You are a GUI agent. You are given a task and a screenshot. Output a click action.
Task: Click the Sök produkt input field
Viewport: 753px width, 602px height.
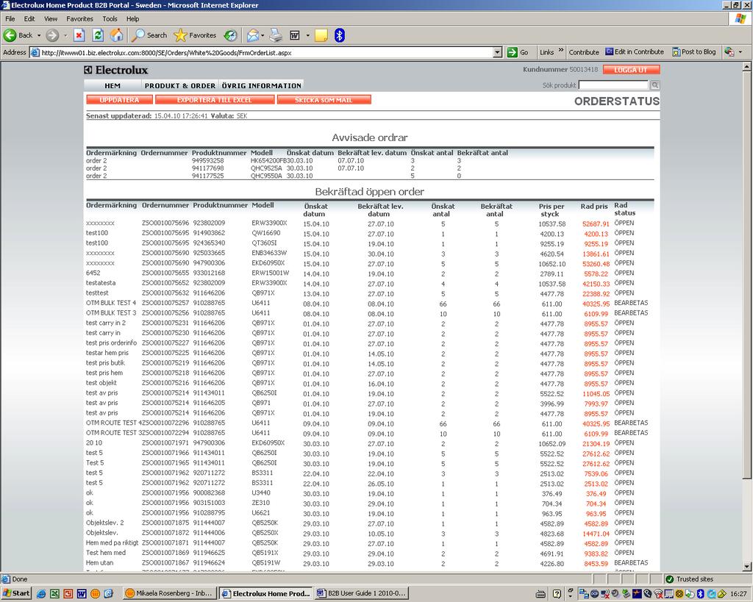click(x=614, y=85)
